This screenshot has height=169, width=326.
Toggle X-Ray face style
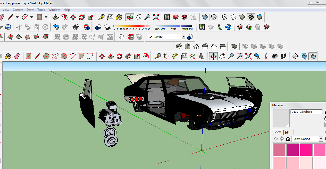(x=205, y=17)
